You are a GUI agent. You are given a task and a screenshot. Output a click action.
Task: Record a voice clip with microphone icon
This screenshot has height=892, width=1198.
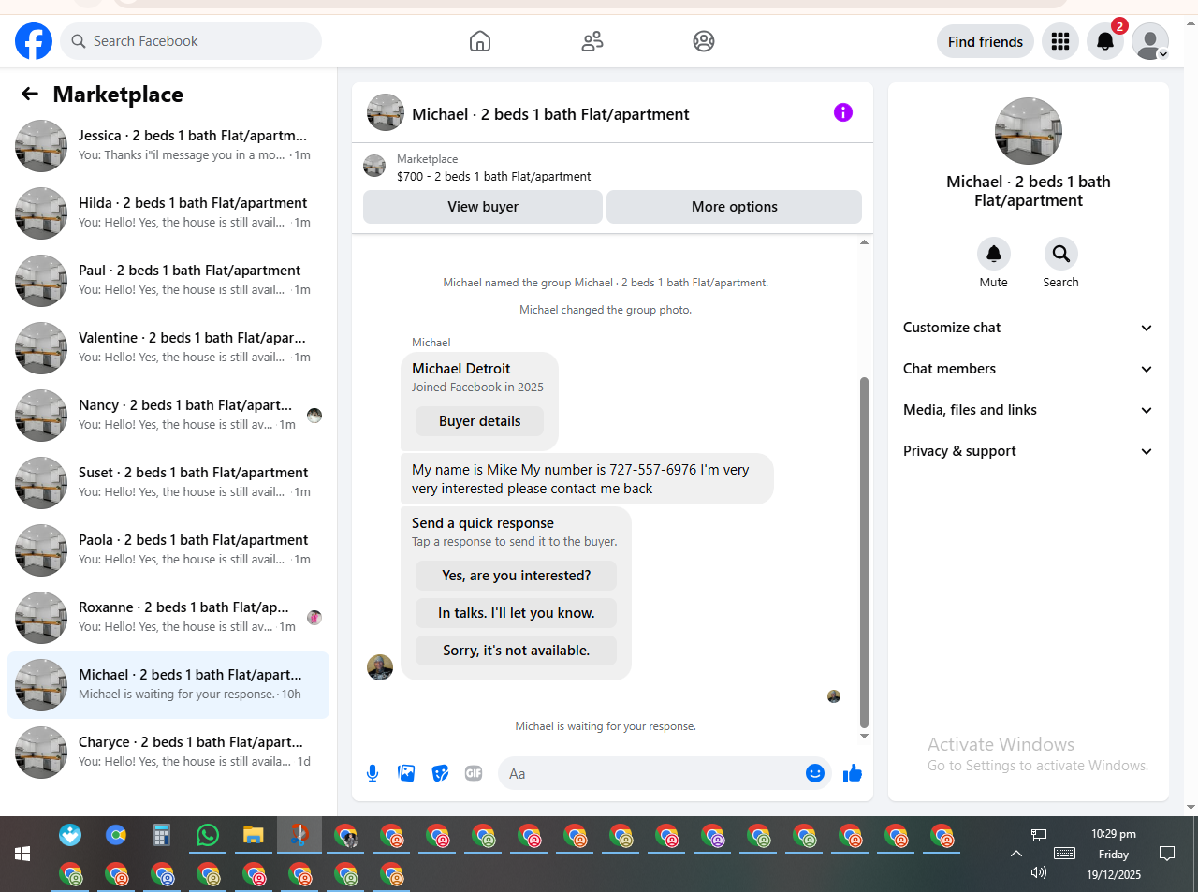click(373, 773)
